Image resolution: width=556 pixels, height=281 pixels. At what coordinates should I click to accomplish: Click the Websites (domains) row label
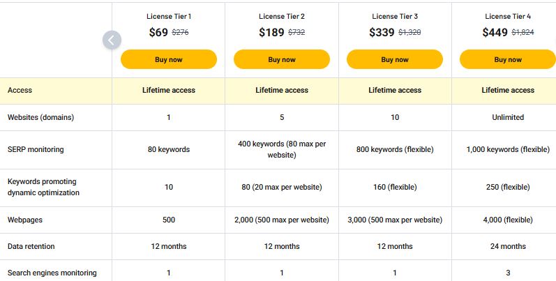coord(40,117)
